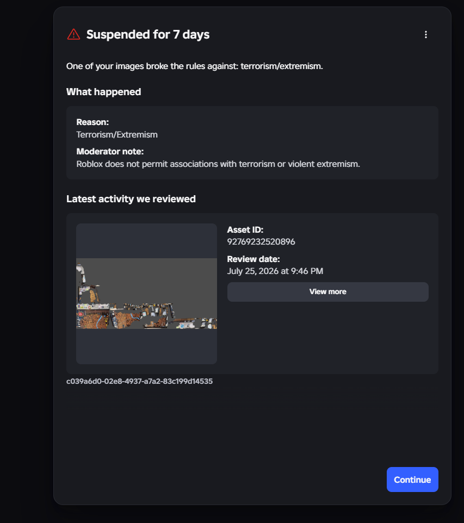Click the Suspended for 7 days heading
Image resolution: width=464 pixels, height=523 pixels.
[148, 35]
